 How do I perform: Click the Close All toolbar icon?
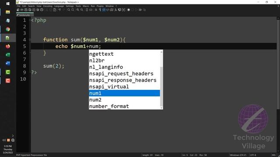click(x=38, y=10)
